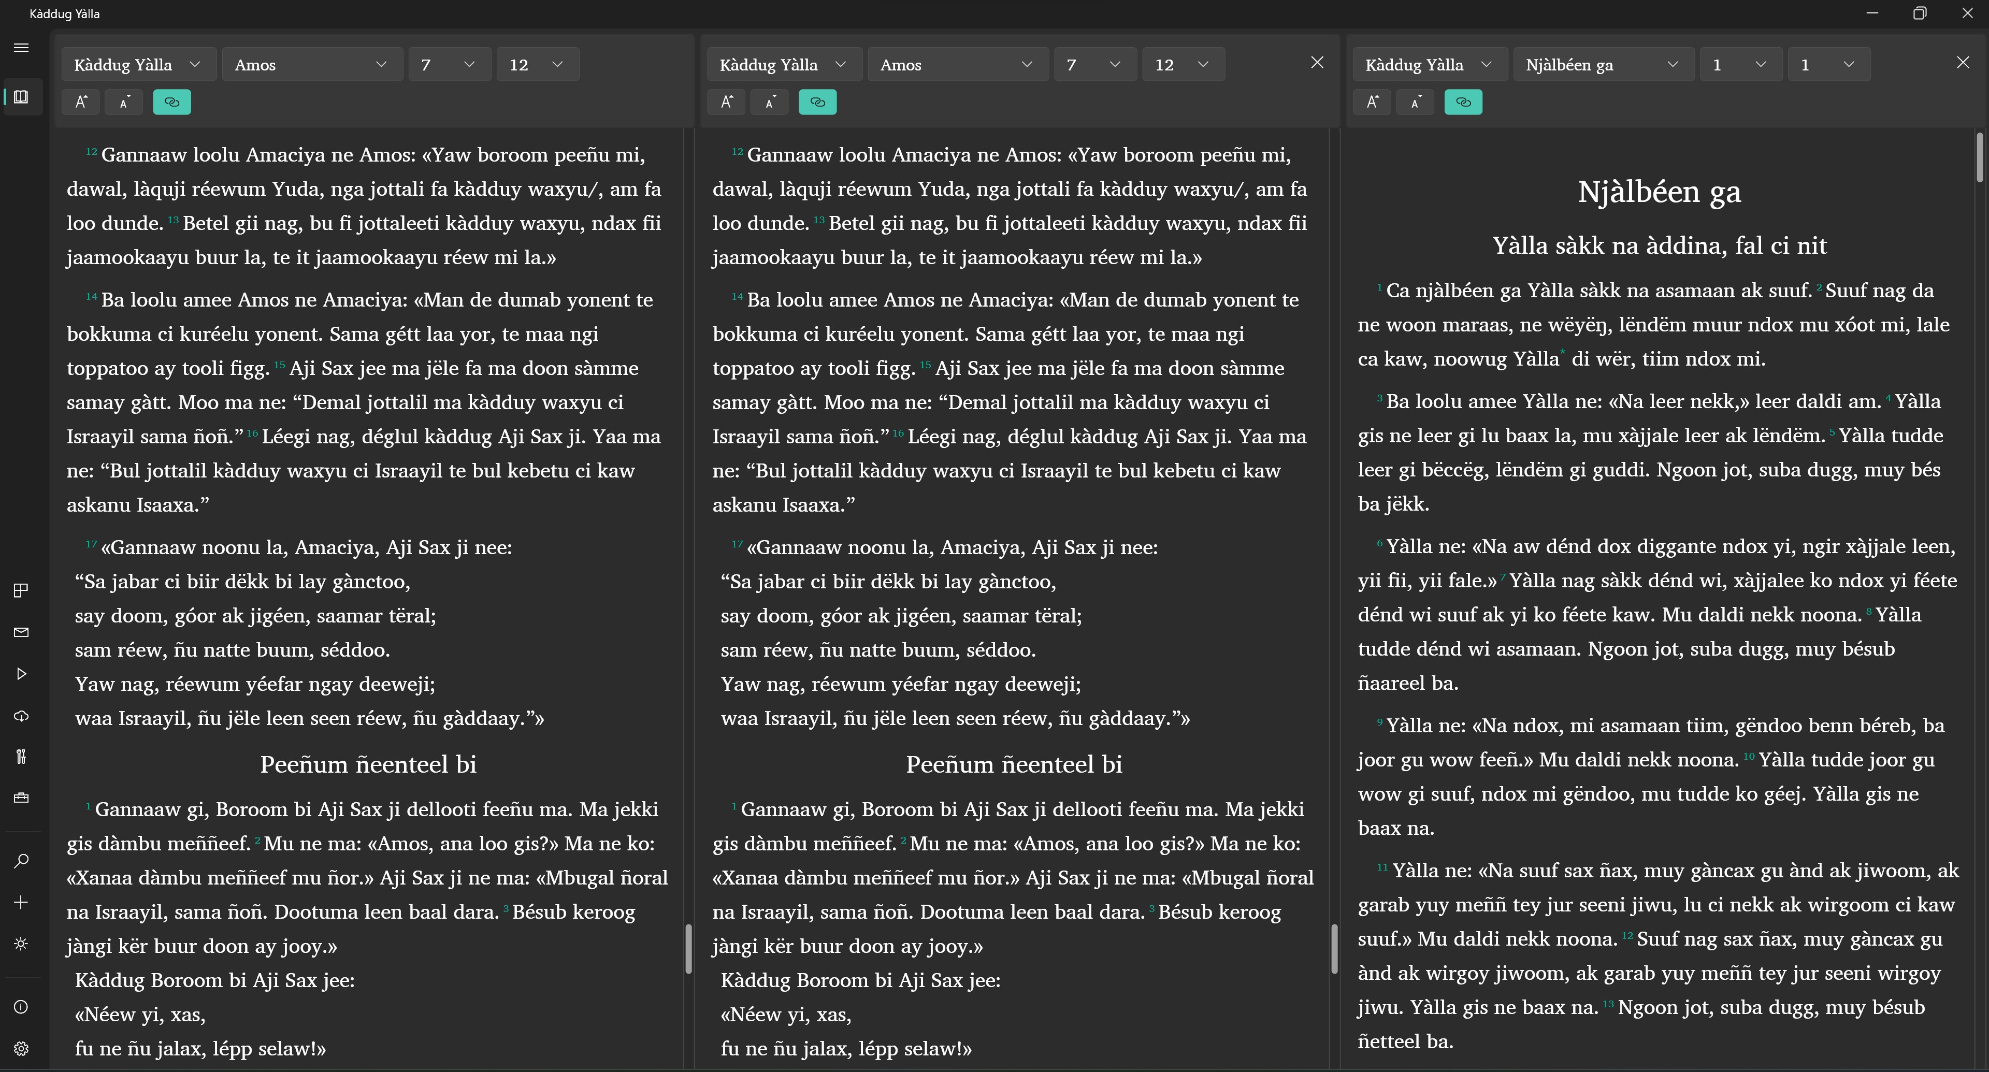Screen dimensions: 1989x1072
Task: Close the third reading pane
Action: [x=1962, y=63]
